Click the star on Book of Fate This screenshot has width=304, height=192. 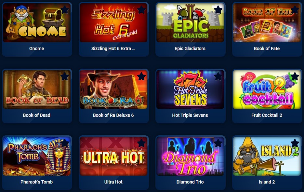pos(295,10)
